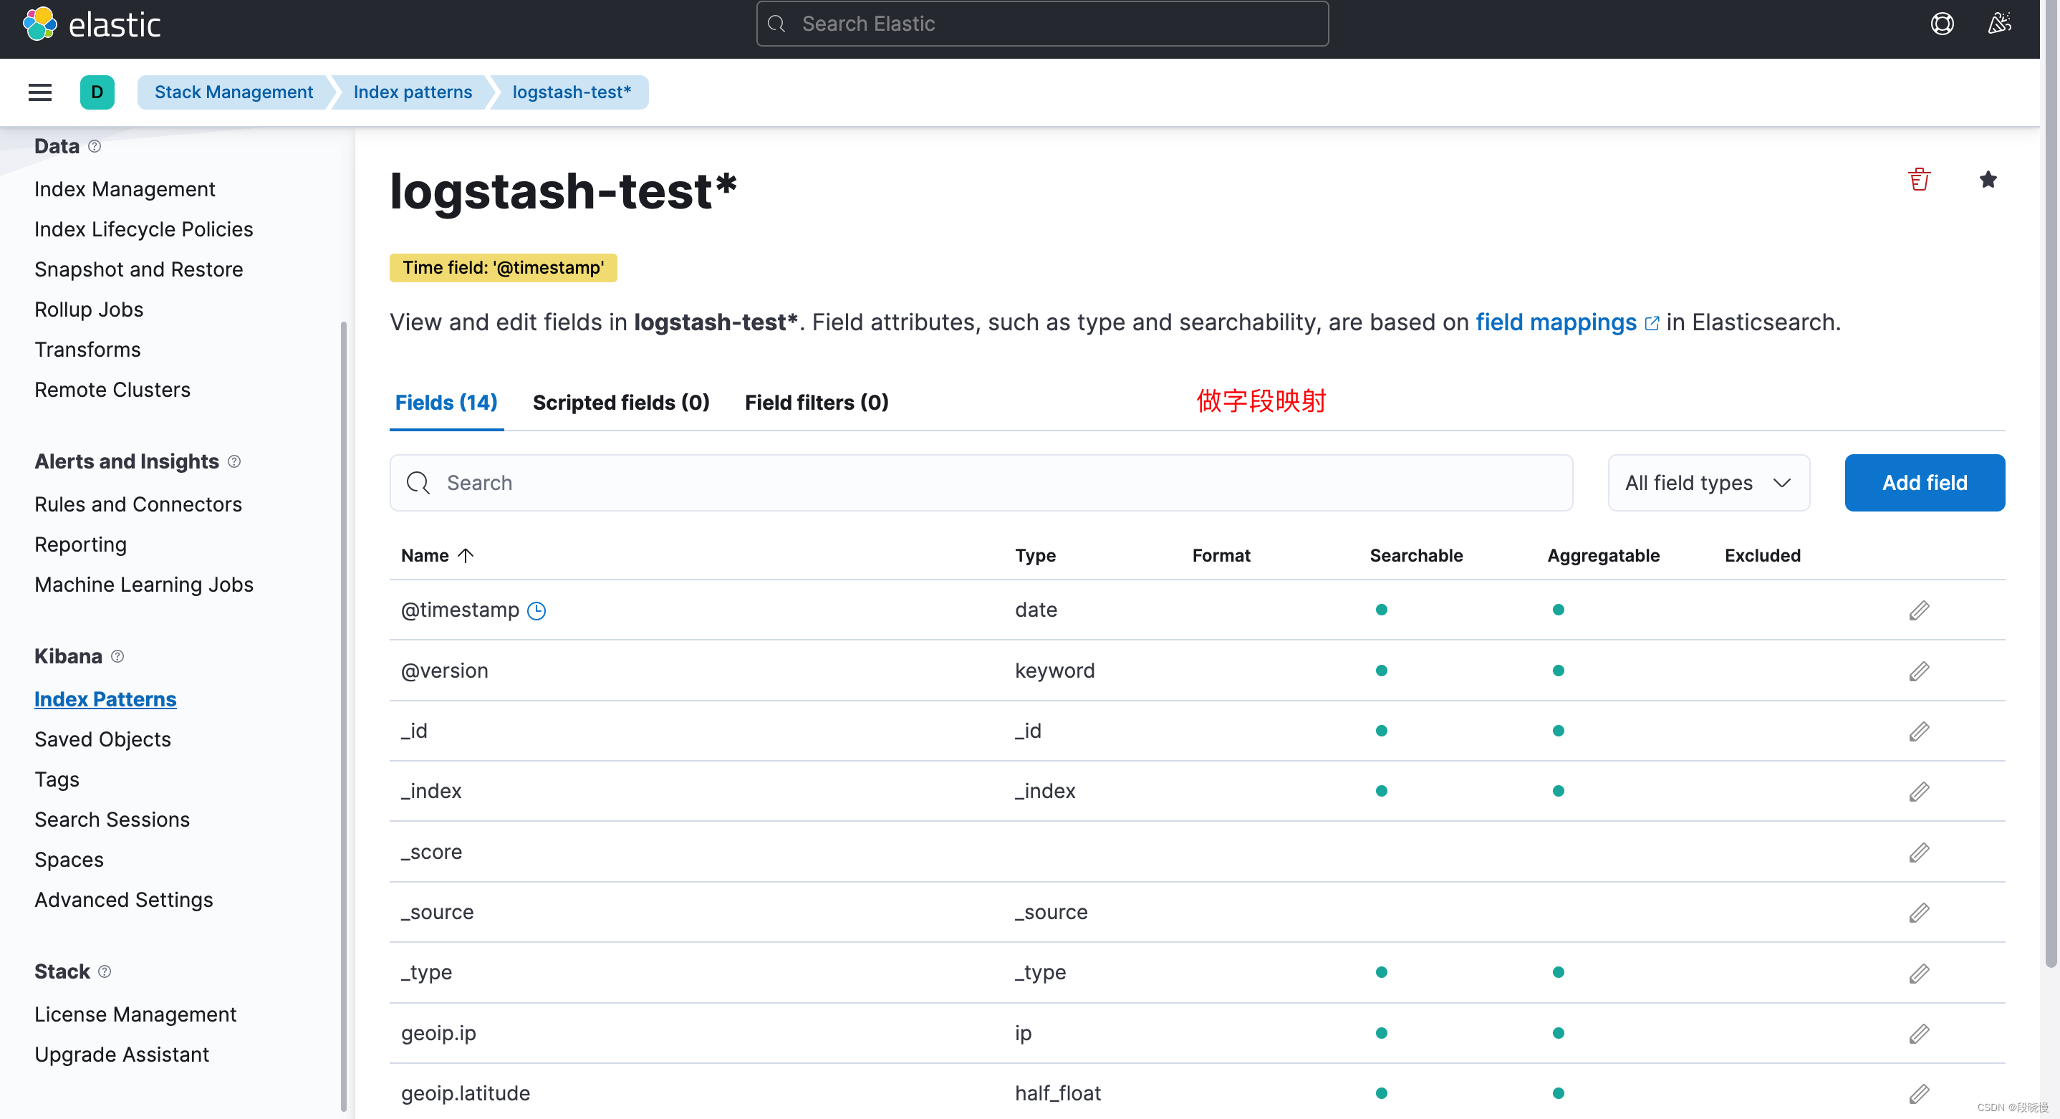Sort by Name column header
2060x1119 pixels.
click(x=438, y=556)
